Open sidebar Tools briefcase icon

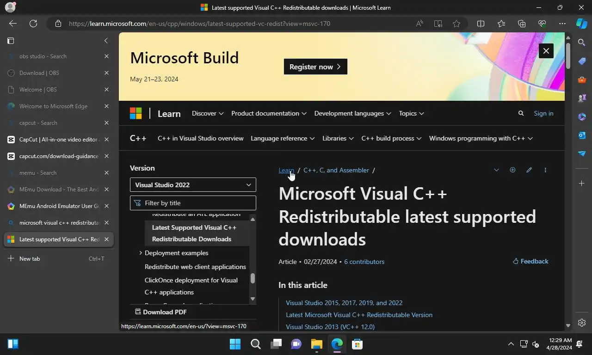(x=582, y=80)
